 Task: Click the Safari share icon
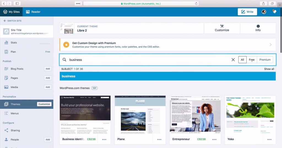[x=264, y=3]
